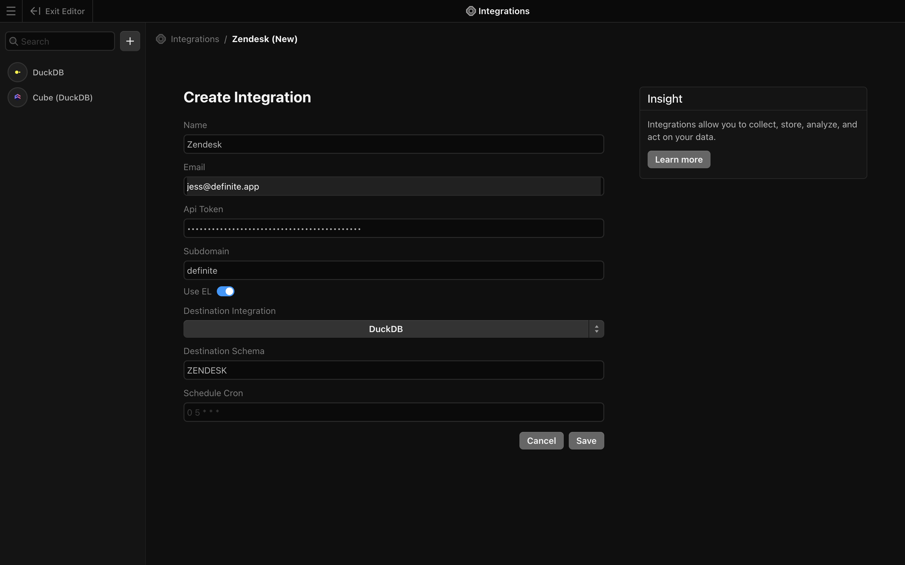Click the Create Integration heading
905x565 pixels.
point(247,98)
